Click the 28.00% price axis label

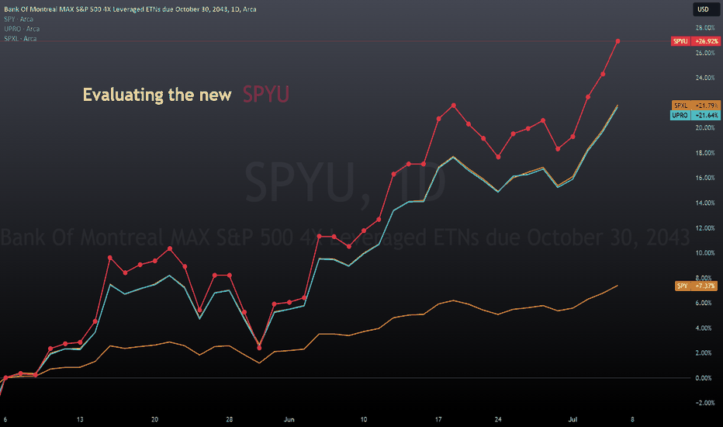(705, 28)
